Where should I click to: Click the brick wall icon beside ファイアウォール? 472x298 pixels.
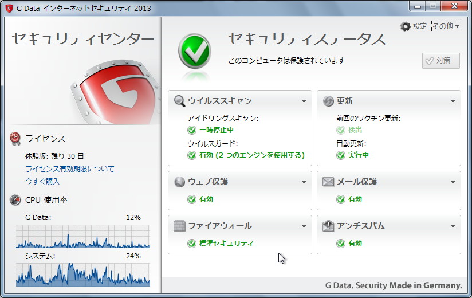tap(180, 226)
